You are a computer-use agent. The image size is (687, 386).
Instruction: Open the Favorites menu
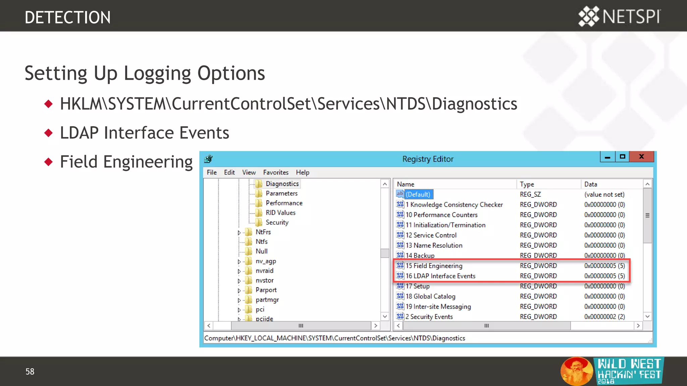[276, 172]
